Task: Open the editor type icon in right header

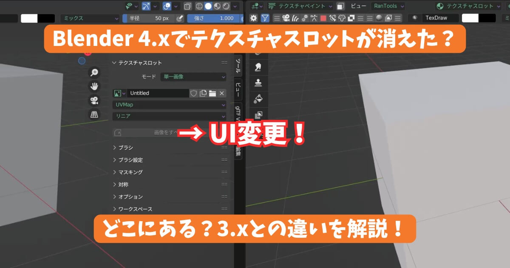Action: click(x=256, y=6)
